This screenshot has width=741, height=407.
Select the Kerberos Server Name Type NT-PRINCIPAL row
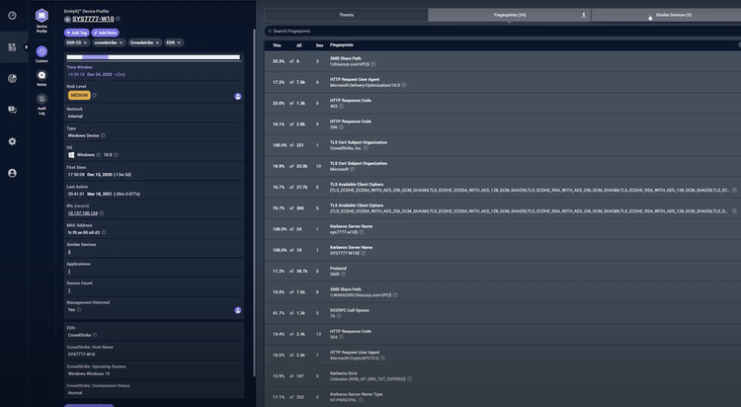(x=503, y=397)
